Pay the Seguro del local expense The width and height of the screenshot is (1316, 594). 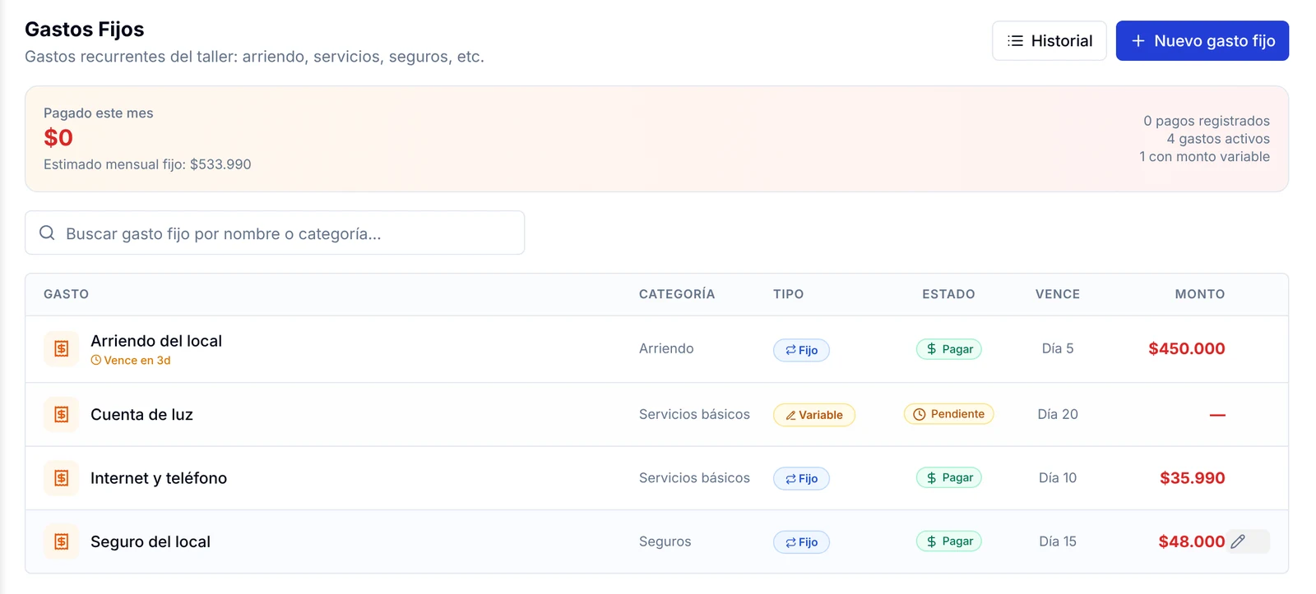pos(949,541)
